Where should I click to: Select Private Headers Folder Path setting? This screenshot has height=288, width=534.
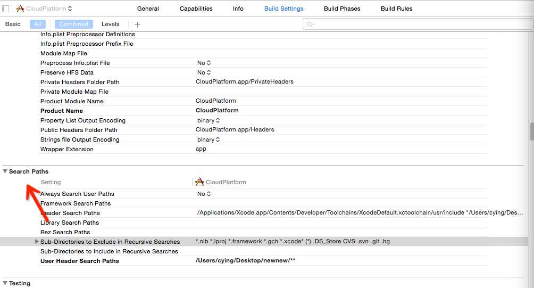(x=80, y=82)
